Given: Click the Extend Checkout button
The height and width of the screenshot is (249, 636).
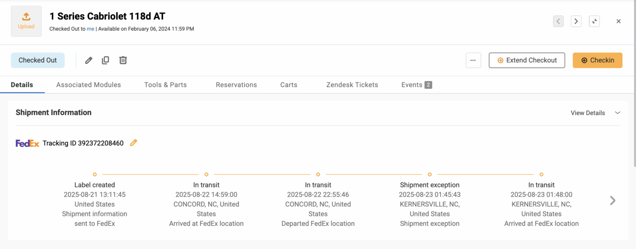Looking at the screenshot, I should (527, 60).
